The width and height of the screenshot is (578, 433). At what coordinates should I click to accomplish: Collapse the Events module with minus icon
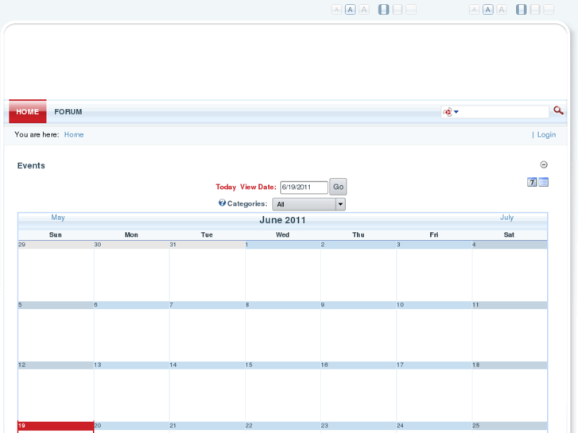click(544, 164)
